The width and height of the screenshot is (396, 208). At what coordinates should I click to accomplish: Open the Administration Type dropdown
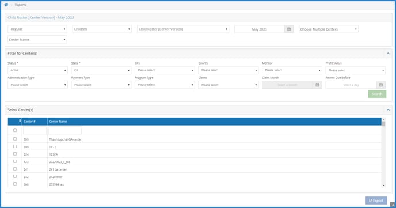pos(37,85)
